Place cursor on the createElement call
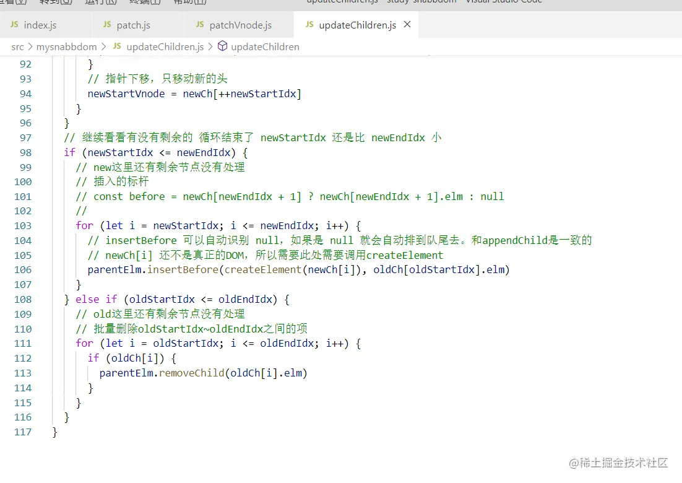Screen dimensions: 682x483 click(264, 270)
